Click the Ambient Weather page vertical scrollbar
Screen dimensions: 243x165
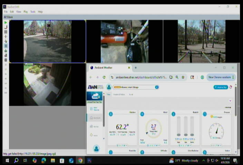tap(235, 101)
